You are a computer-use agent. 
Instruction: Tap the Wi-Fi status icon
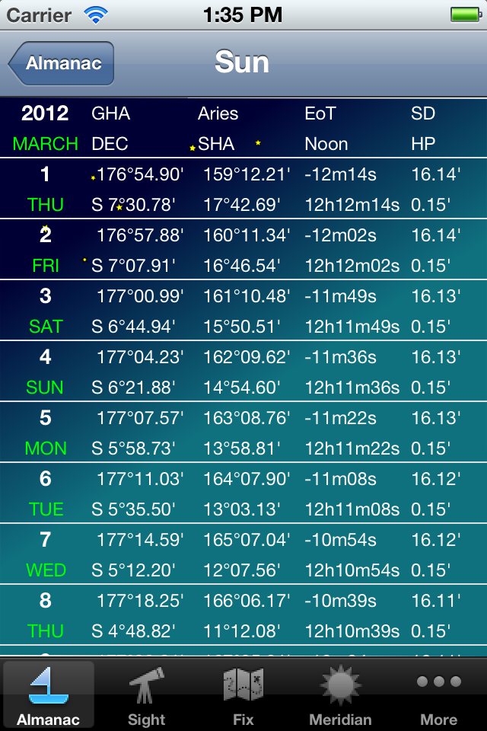coord(97,14)
